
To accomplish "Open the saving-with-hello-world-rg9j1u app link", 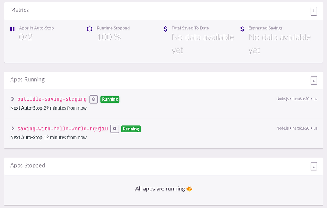I will point(63,129).
